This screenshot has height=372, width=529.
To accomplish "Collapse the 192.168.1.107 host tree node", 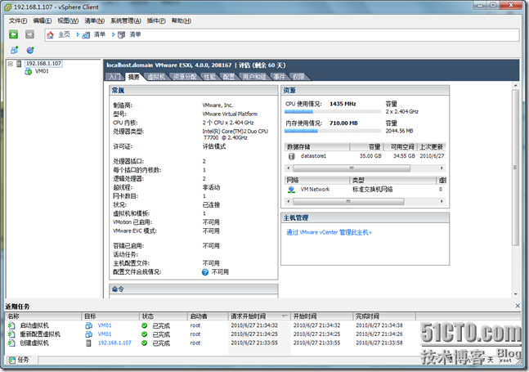I will pyautogui.click(x=11, y=64).
